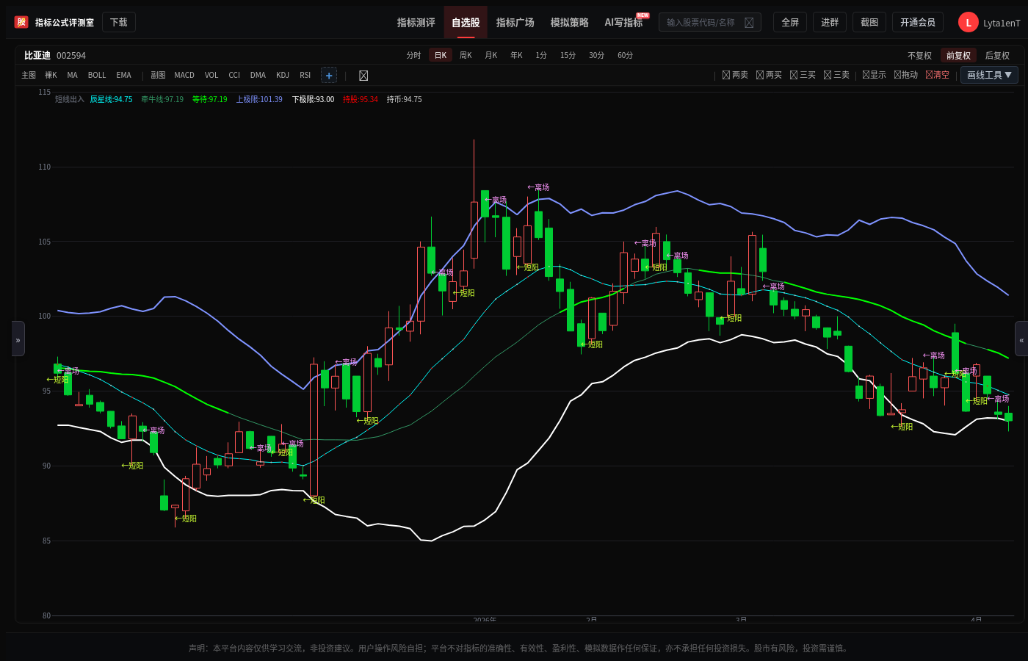
Task: Click the 牵牛线:97.19 legend value
Action: (x=162, y=99)
